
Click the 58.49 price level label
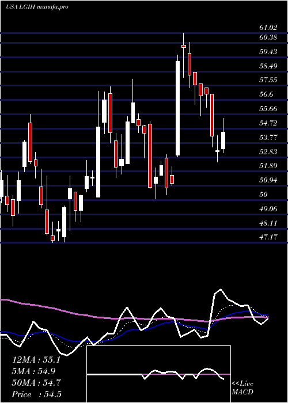268,66
